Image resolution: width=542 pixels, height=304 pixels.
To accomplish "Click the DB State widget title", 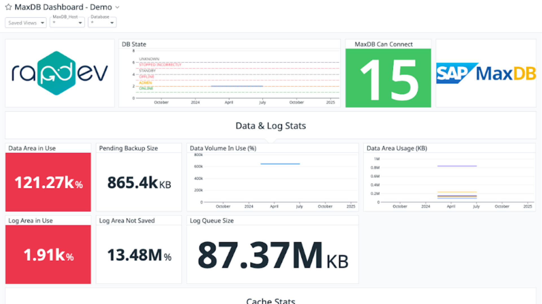I will click(x=134, y=44).
